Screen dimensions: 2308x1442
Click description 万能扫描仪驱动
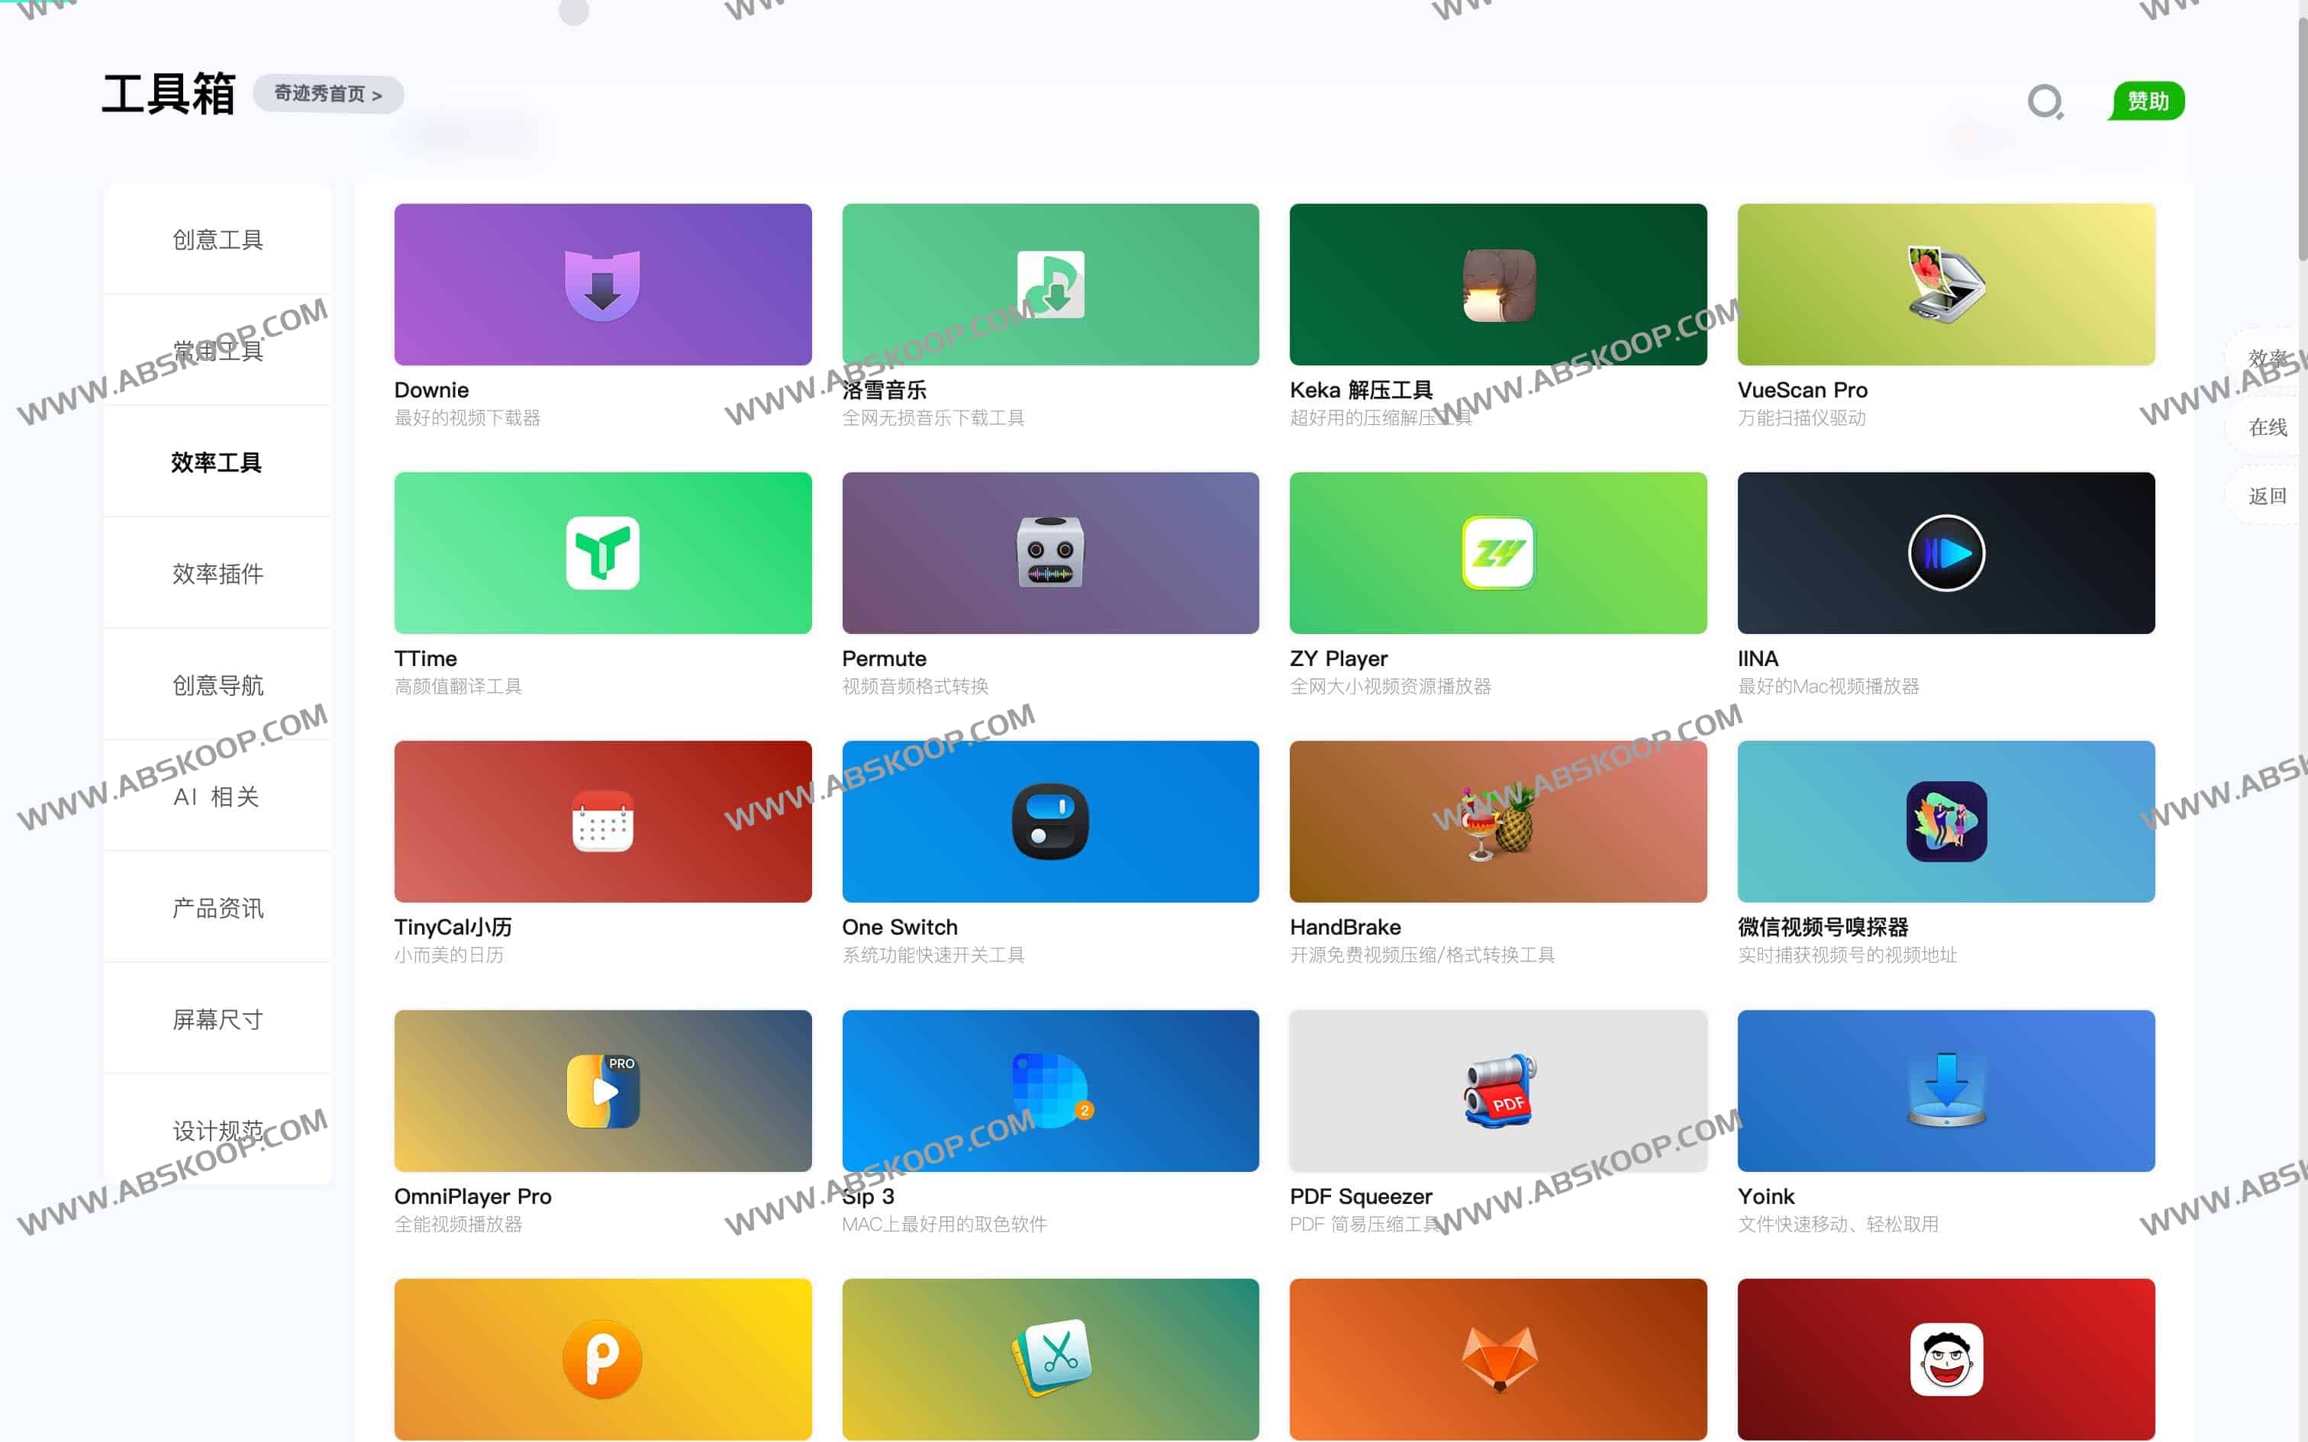(x=1801, y=418)
